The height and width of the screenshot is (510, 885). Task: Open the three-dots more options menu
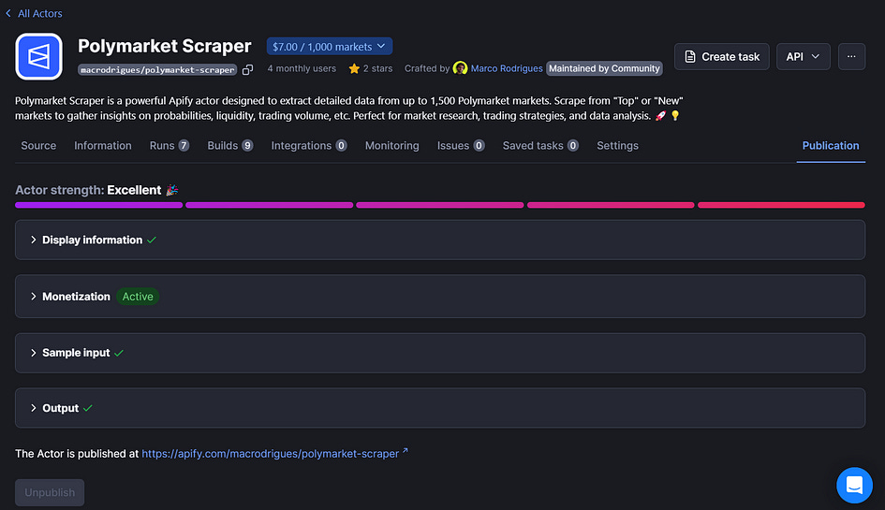[851, 56]
